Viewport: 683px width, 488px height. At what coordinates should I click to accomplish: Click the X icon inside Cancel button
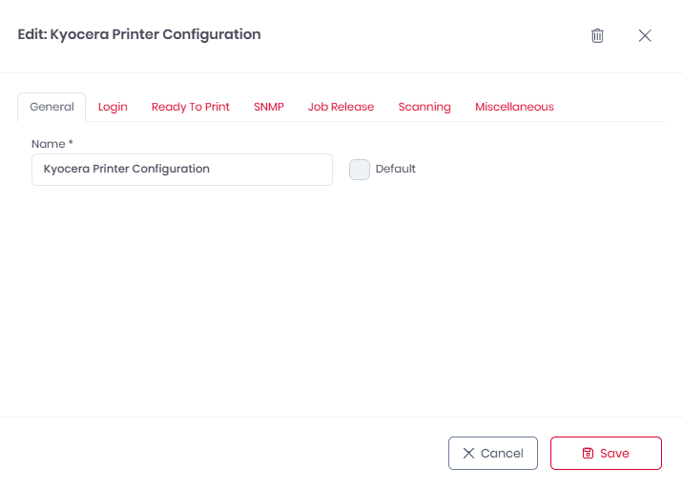pyautogui.click(x=468, y=454)
